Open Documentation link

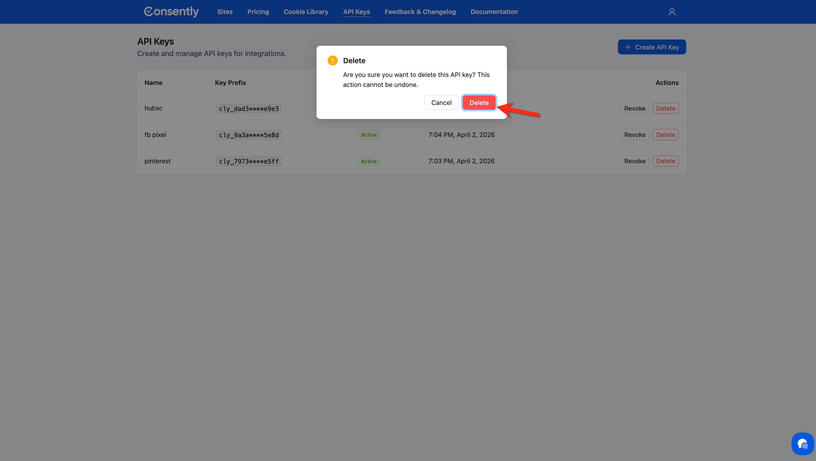click(x=494, y=12)
